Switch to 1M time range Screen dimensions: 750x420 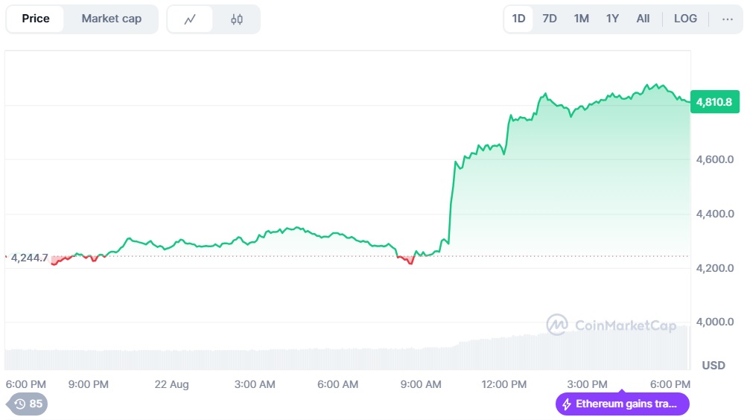[x=581, y=19]
